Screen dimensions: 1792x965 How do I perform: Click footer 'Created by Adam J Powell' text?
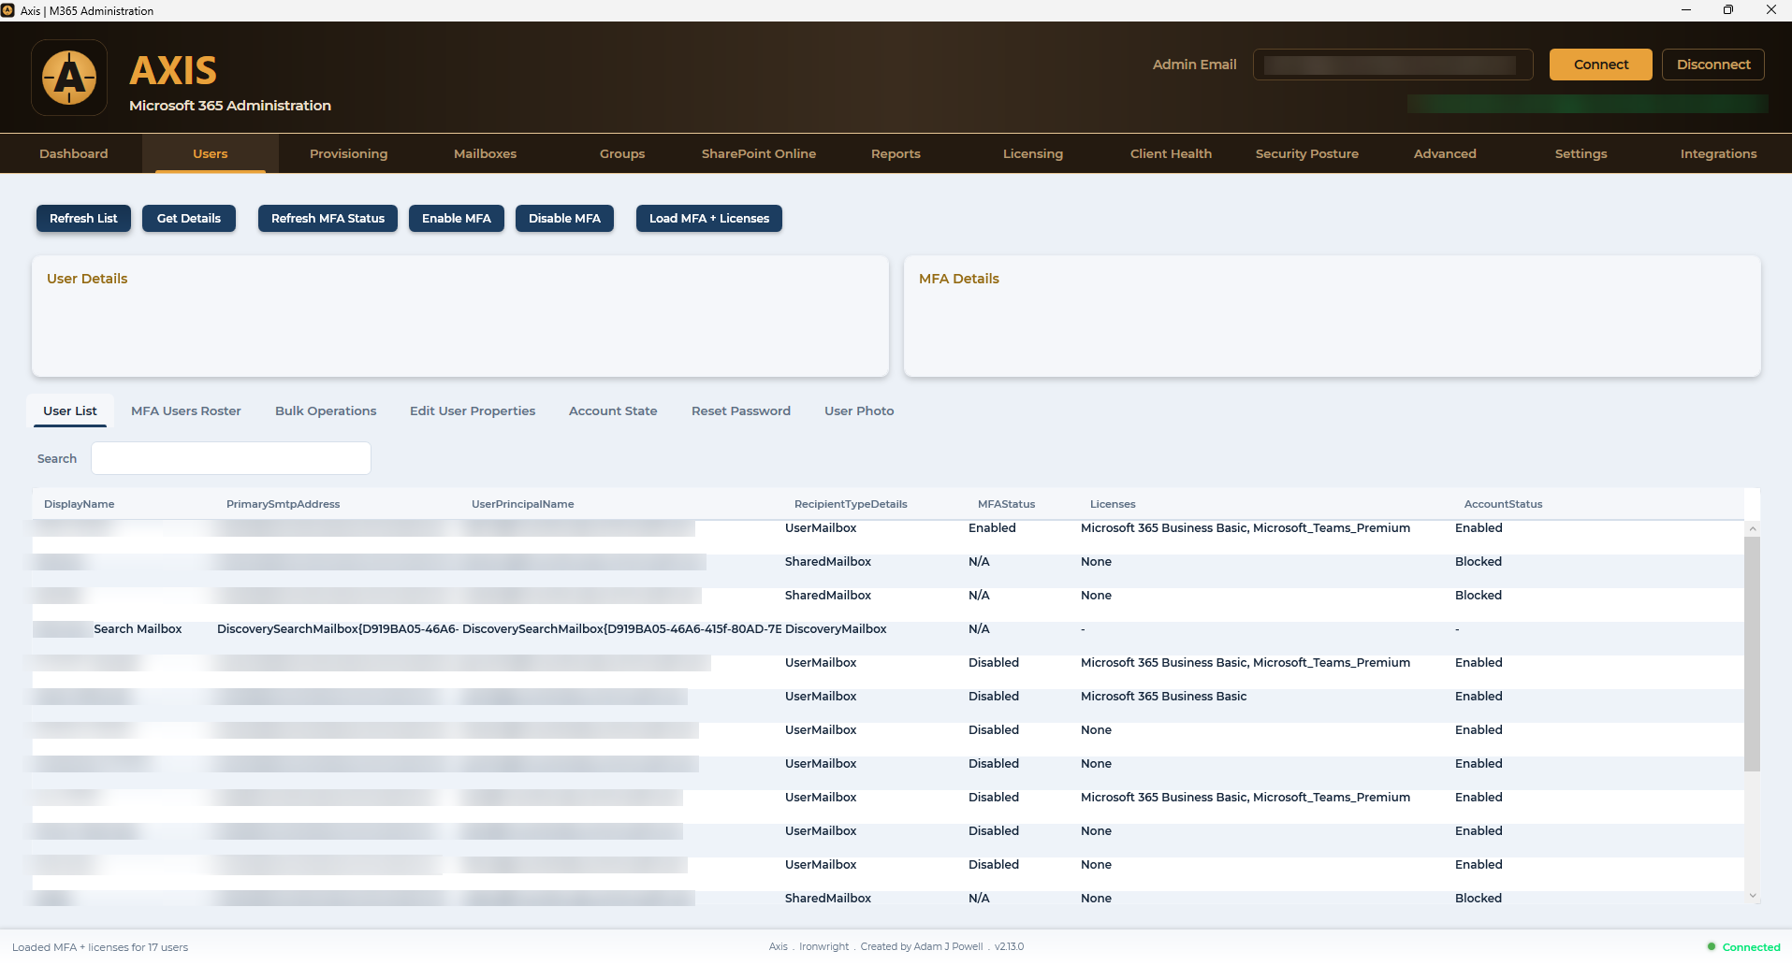coord(922,946)
